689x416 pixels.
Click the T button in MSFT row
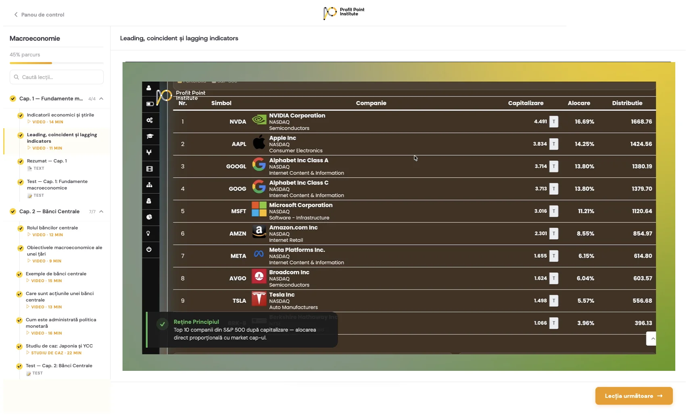coord(554,211)
